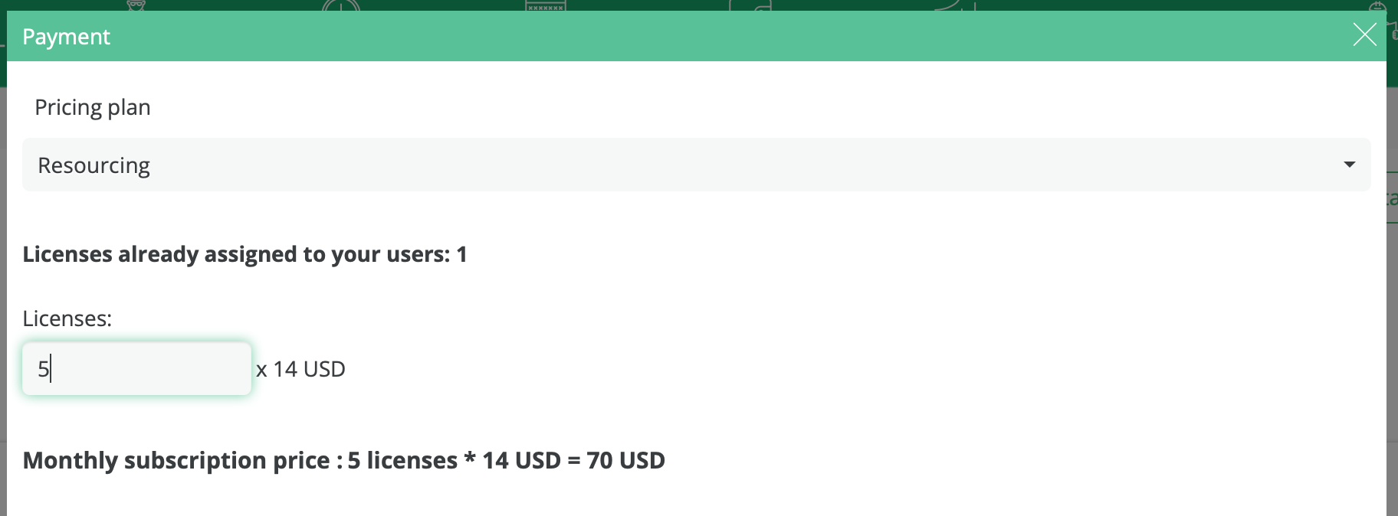The height and width of the screenshot is (516, 1398).
Task: Click the keyboard-like icon above the dialog
Action: tap(546, 5)
